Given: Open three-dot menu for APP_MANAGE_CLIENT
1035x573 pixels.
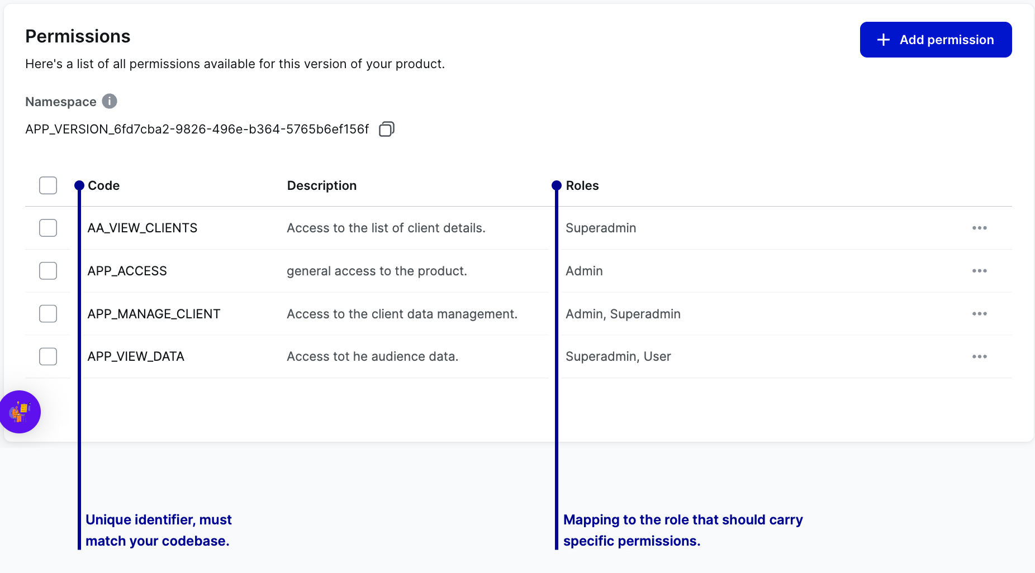Looking at the screenshot, I should [979, 314].
